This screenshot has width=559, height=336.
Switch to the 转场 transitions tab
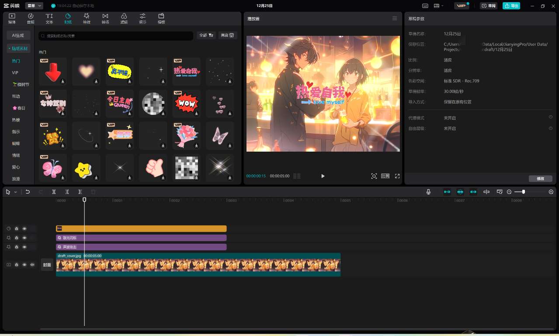point(105,18)
